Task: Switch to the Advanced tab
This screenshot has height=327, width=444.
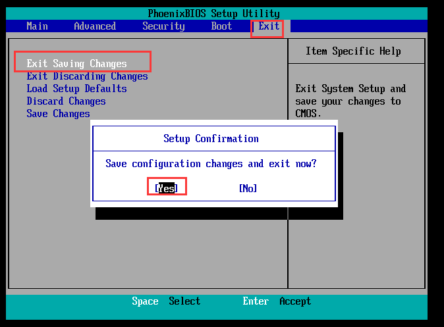Action: pyautogui.click(x=95, y=26)
